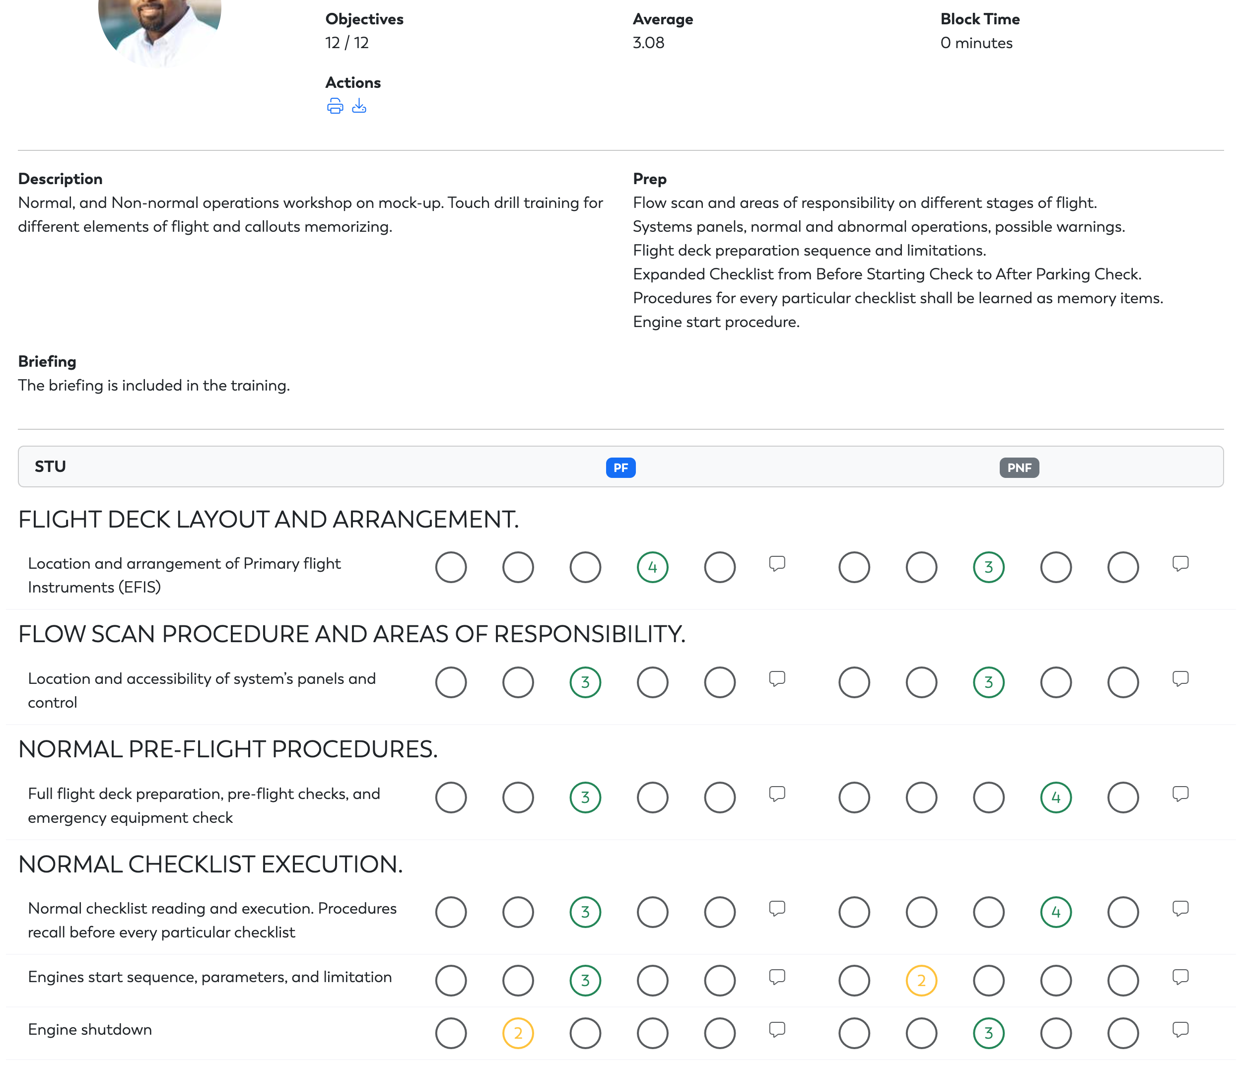Click the PNF role badge
Screen dimensions: 1237x1066
[1019, 467]
